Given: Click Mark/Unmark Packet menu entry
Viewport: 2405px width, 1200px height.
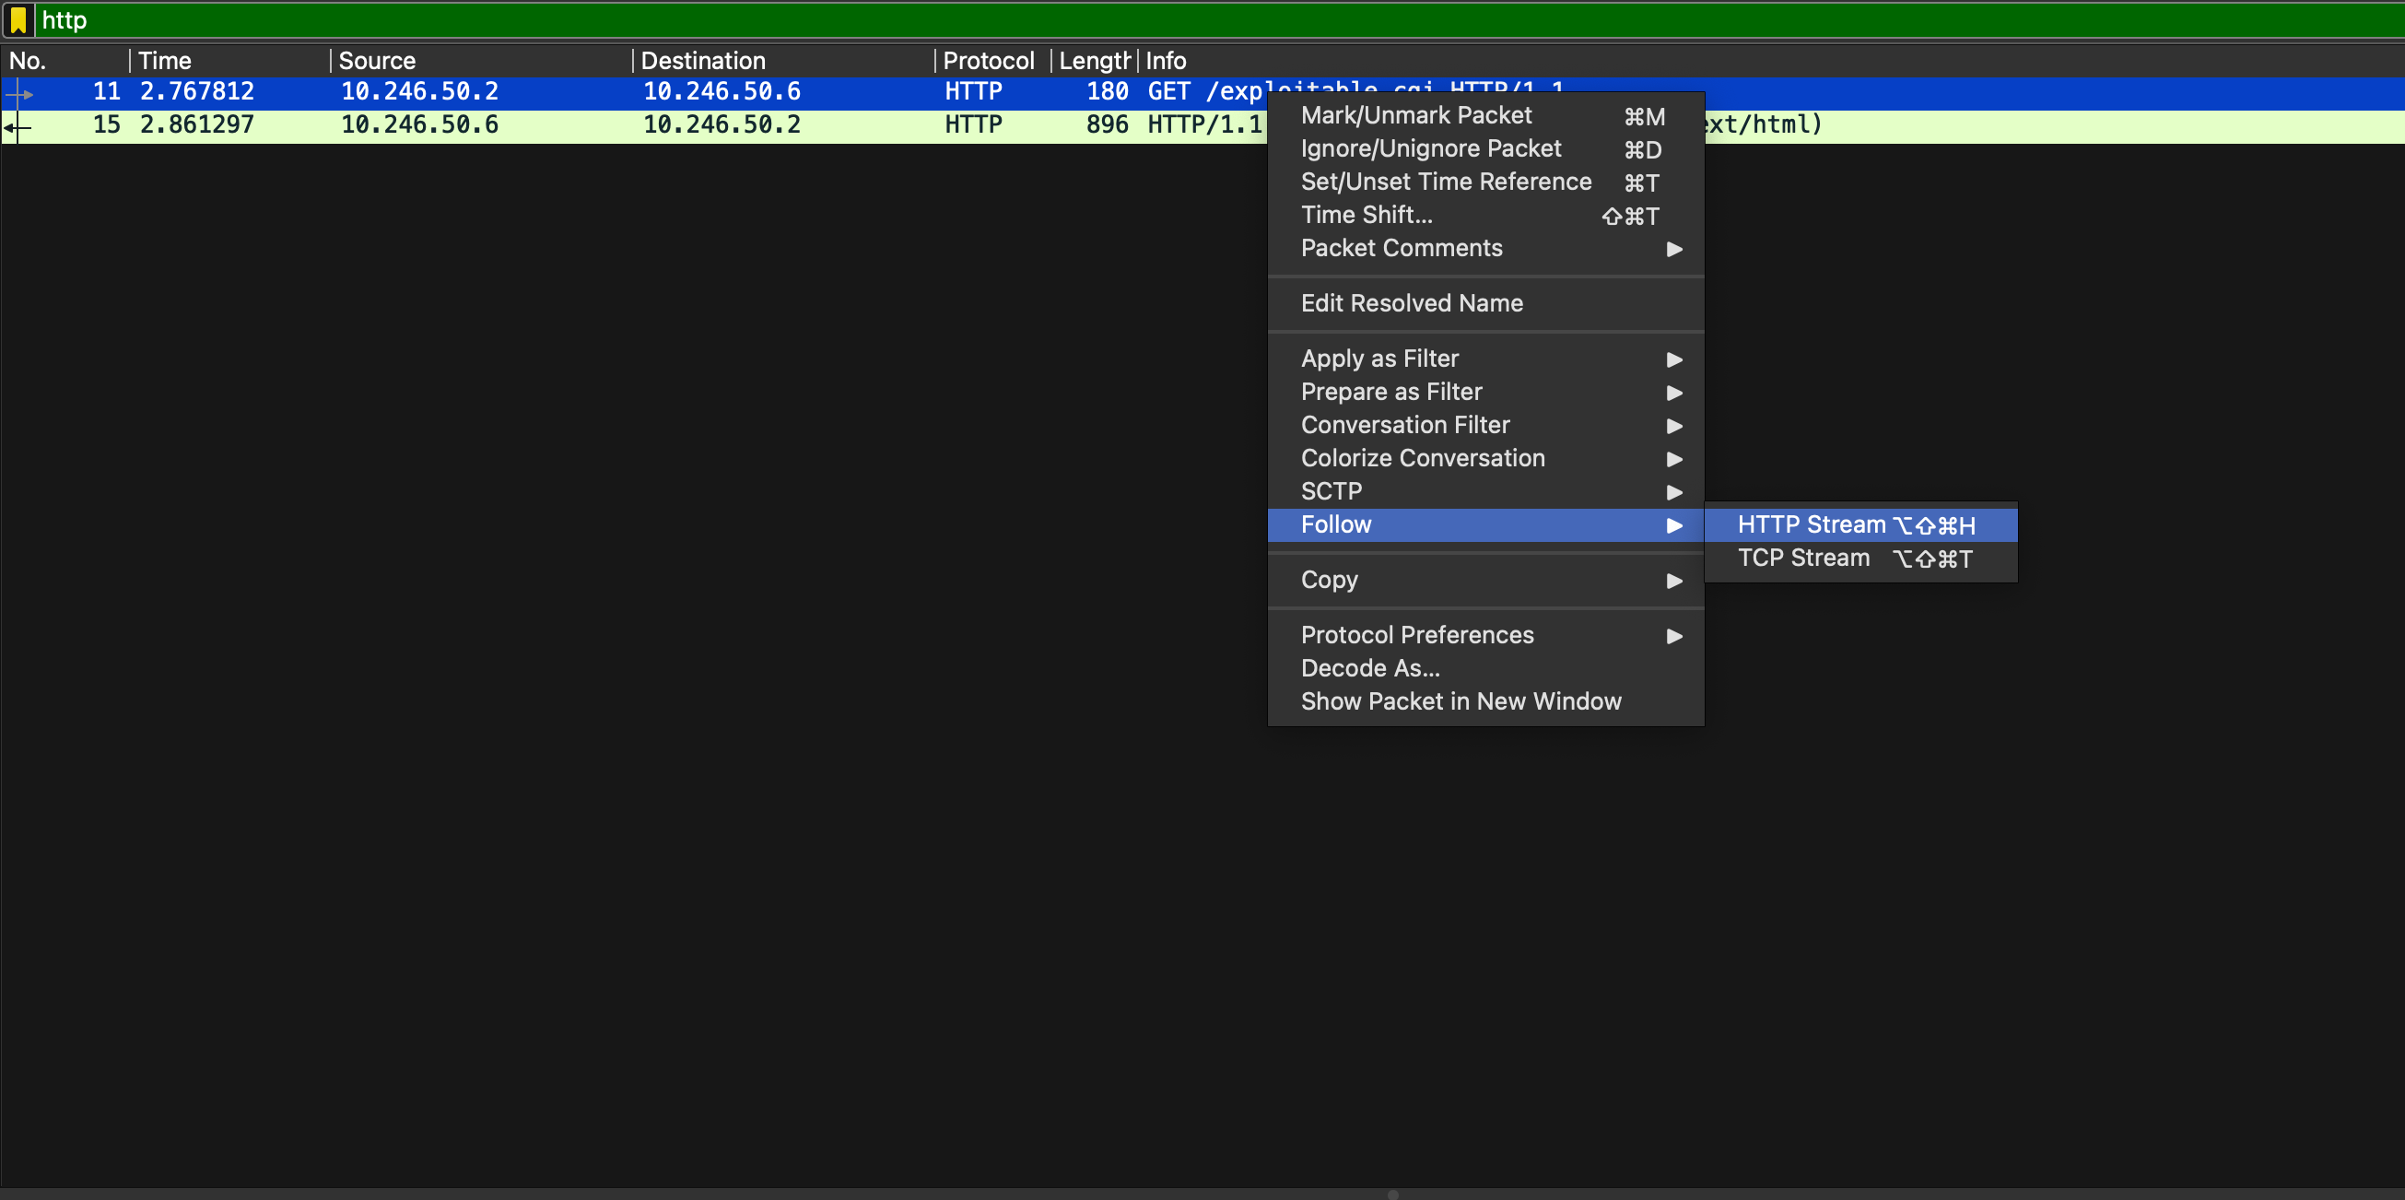Looking at the screenshot, I should (x=1415, y=116).
